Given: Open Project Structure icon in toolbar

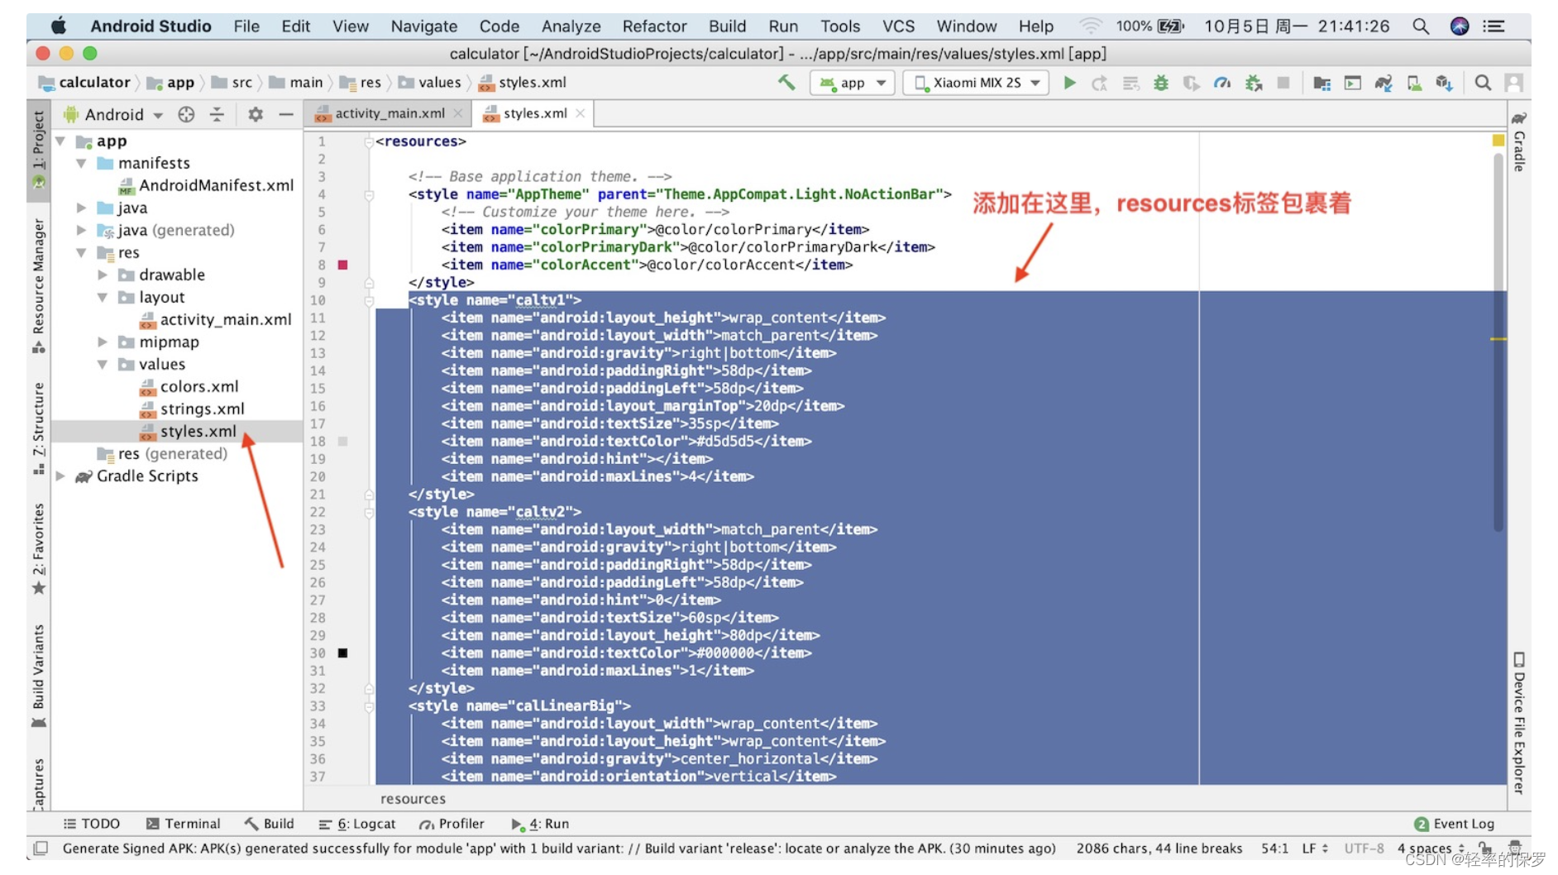Looking at the screenshot, I should click(x=1321, y=83).
